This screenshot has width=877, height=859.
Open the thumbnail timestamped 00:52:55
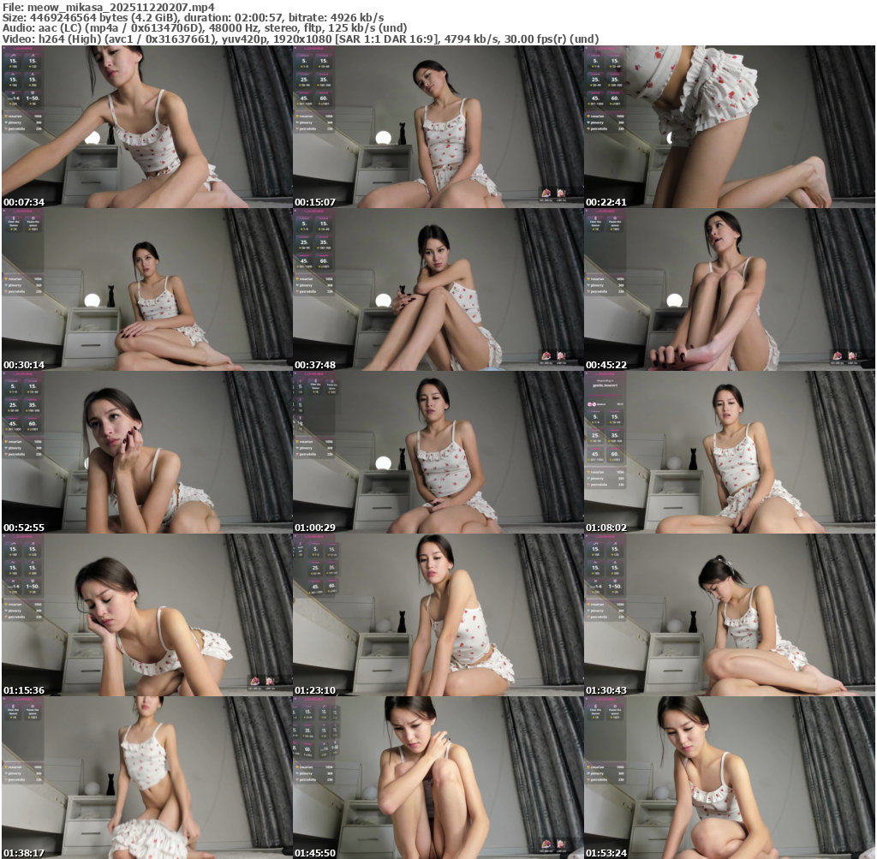coord(147,452)
